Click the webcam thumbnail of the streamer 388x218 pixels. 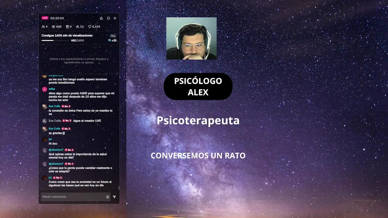(191, 38)
